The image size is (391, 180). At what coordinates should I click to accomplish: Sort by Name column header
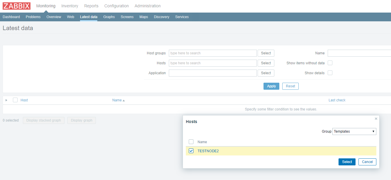[117, 100]
